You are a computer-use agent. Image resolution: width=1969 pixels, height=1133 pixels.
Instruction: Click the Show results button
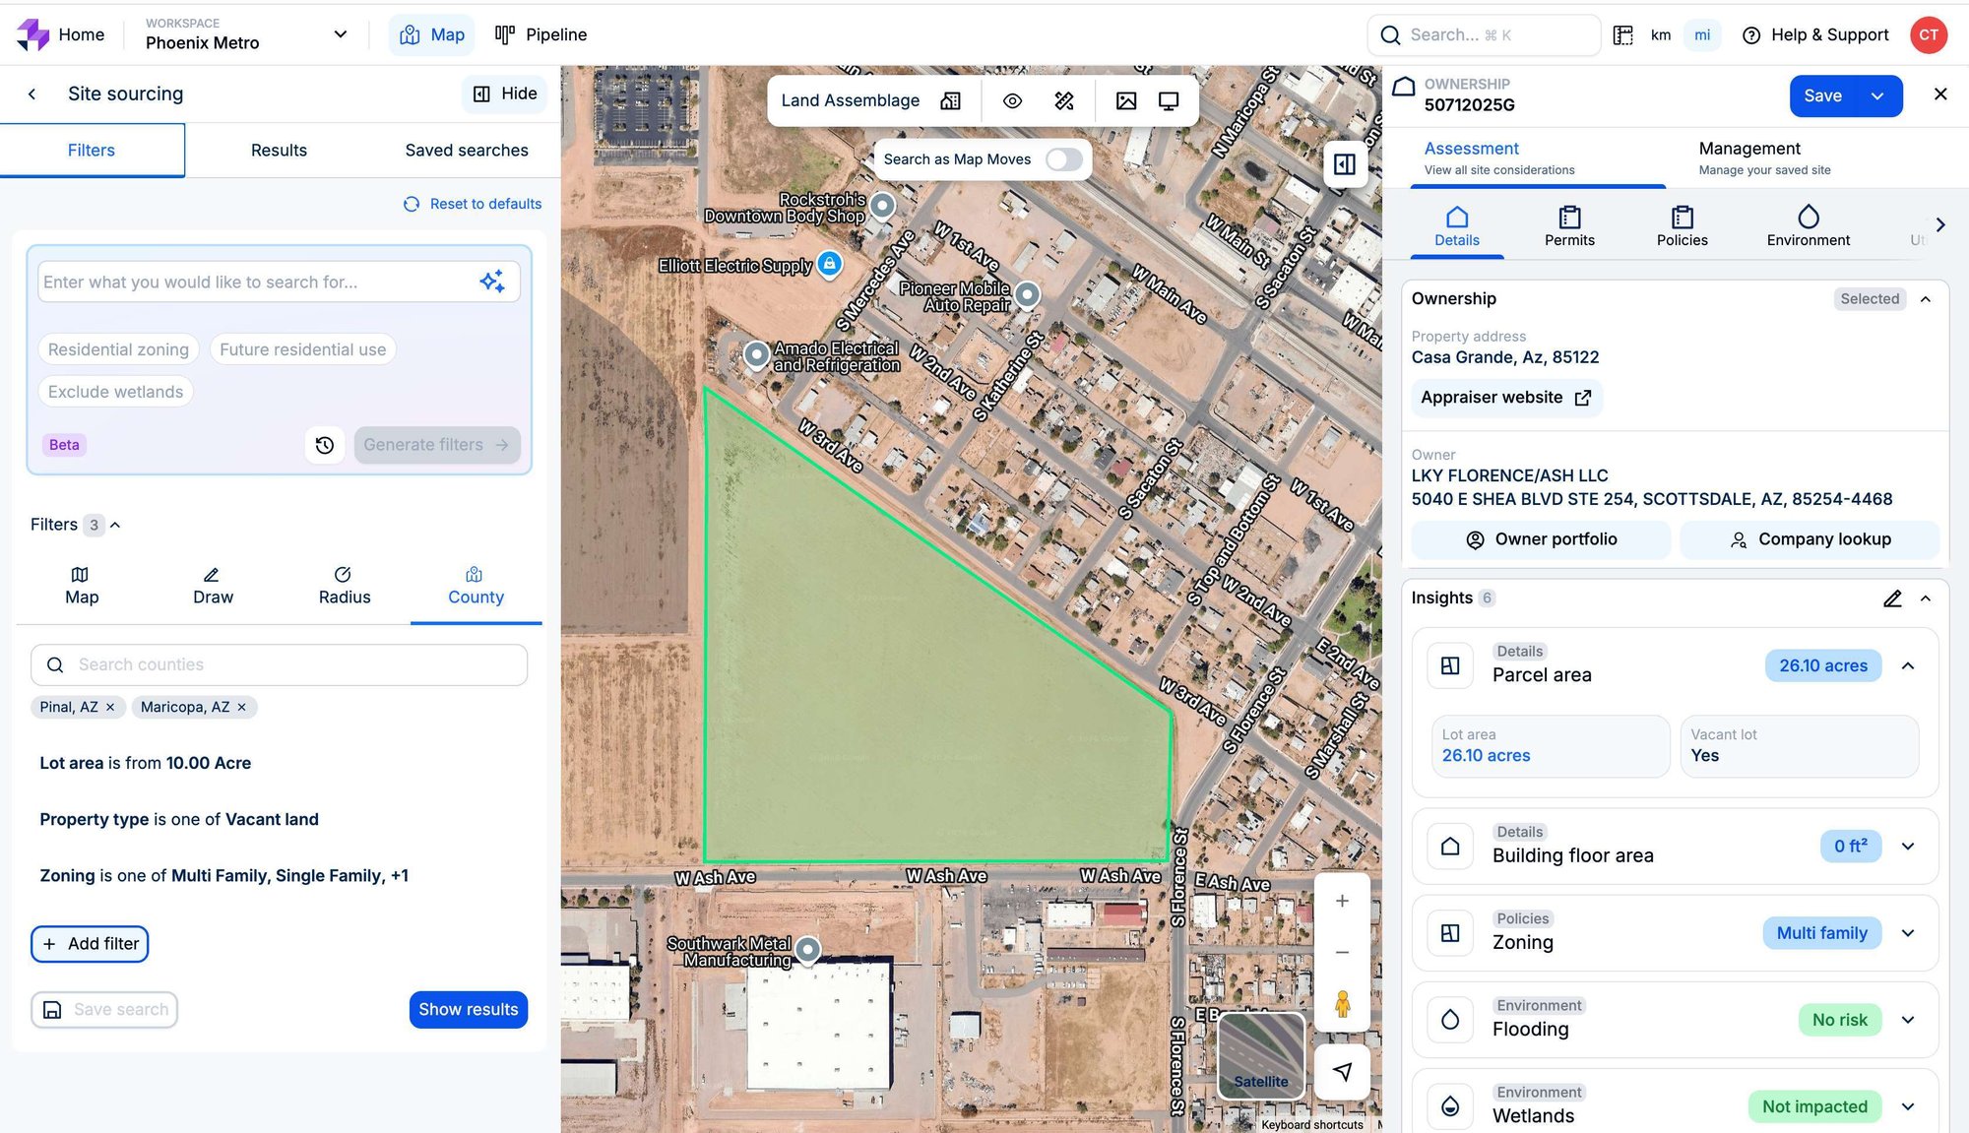click(468, 1009)
